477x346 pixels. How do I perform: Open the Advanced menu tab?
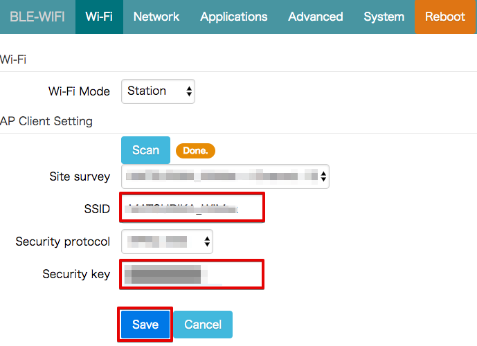click(316, 17)
